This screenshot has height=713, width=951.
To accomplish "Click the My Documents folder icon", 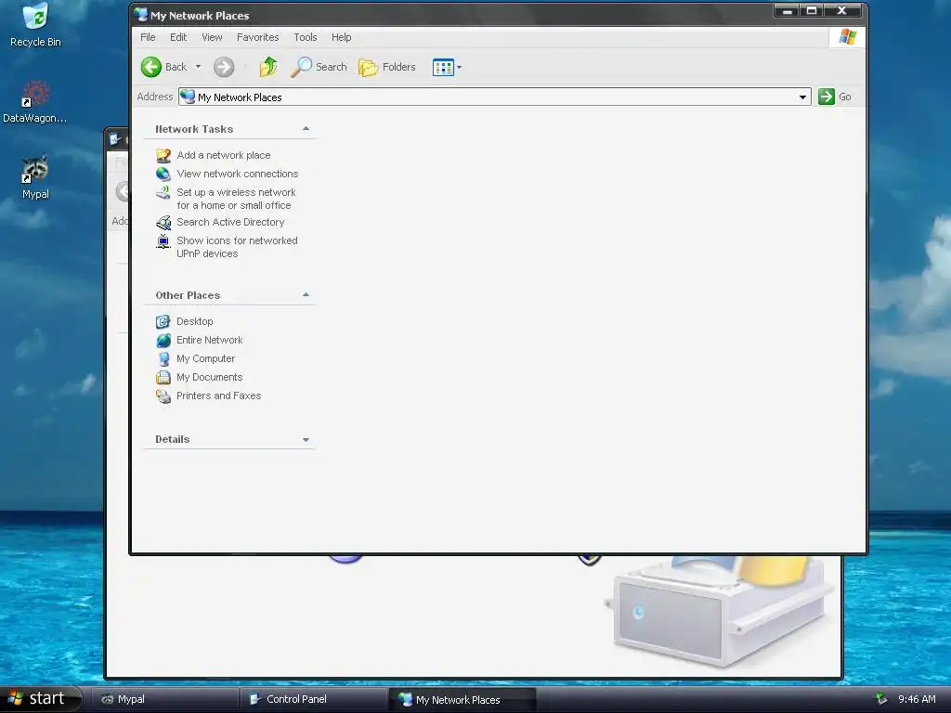I will (163, 378).
